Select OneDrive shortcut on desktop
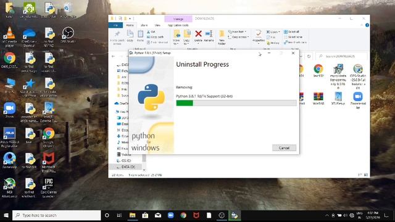Viewport: 395px width, 222px height. click(x=29, y=37)
